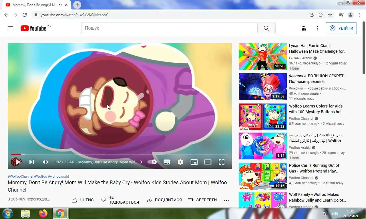Share this page from address bar
The width and height of the screenshot is (366, 219).
coord(321,15)
